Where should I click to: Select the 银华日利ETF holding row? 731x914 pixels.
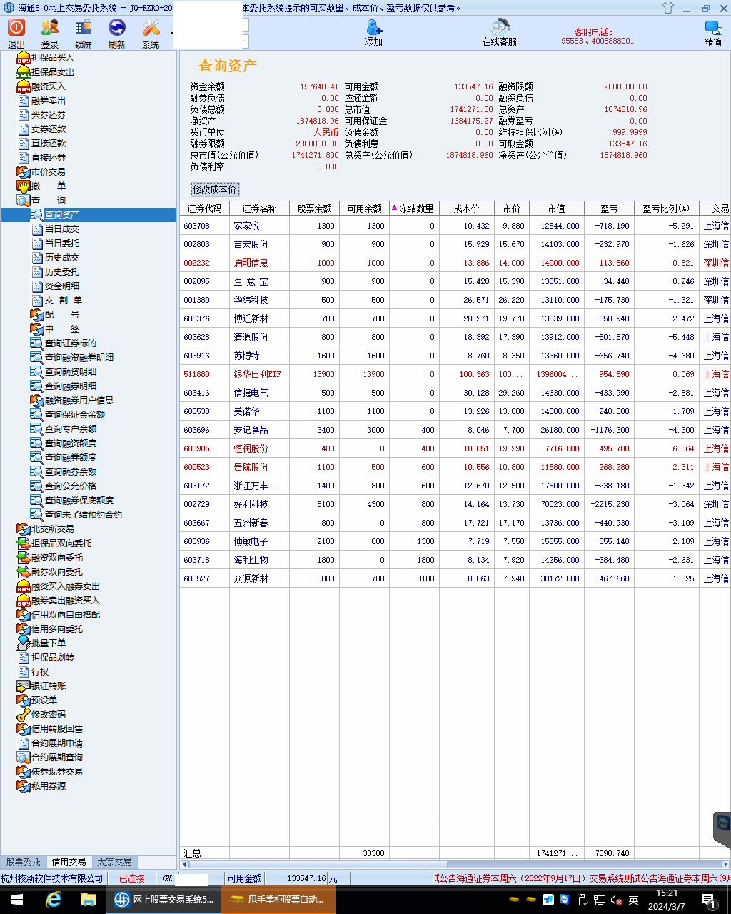[455, 374]
